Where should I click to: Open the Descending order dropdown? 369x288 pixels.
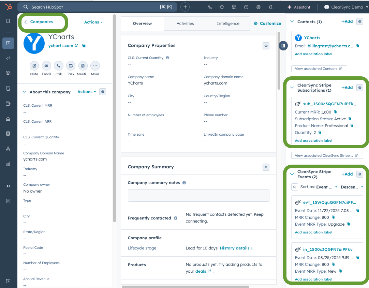point(352,187)
